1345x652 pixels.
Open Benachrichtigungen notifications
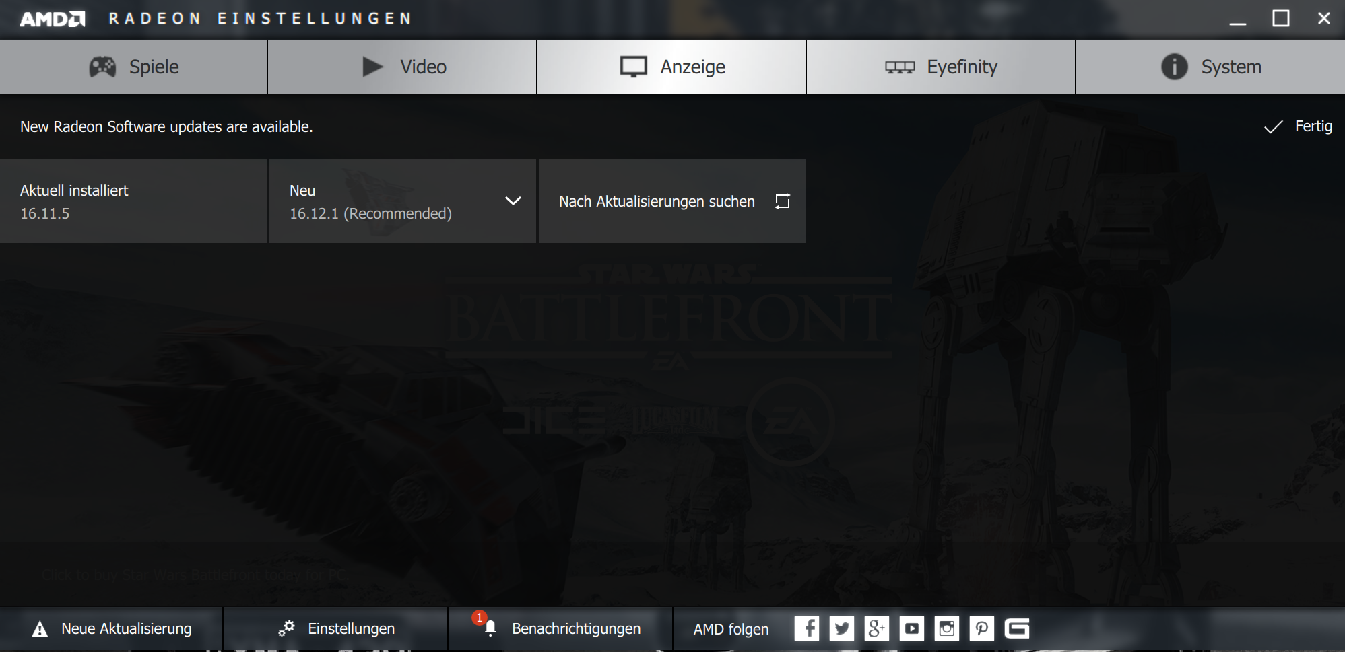(x=560, y=629)
